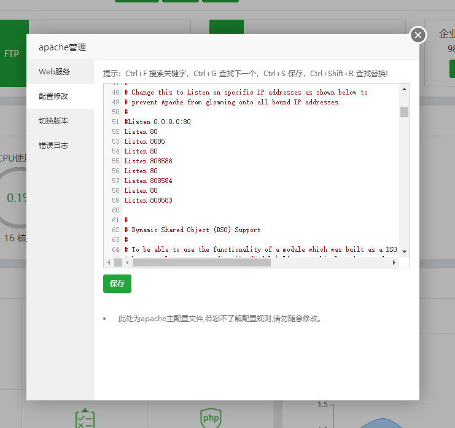The image size is (455, 428).
Task: Click the line 48 'Change this to Listen' comment
Action: pos(246,93)
